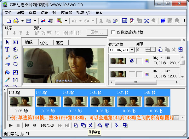Click the transparency slider control
189x139 pixels.
click(x=148, y=50)
